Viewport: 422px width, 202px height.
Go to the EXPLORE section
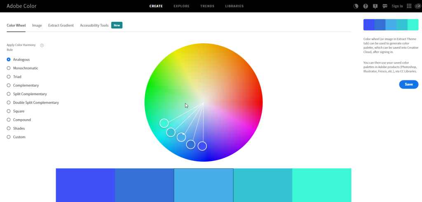coord(181,6)
